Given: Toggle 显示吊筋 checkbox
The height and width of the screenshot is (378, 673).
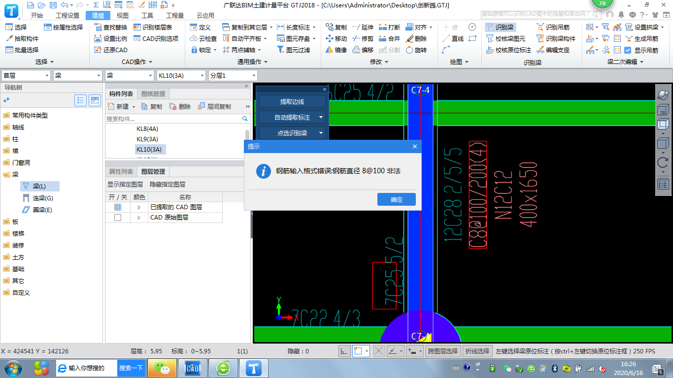Looking at the screenshot, I should click(628, 50).
